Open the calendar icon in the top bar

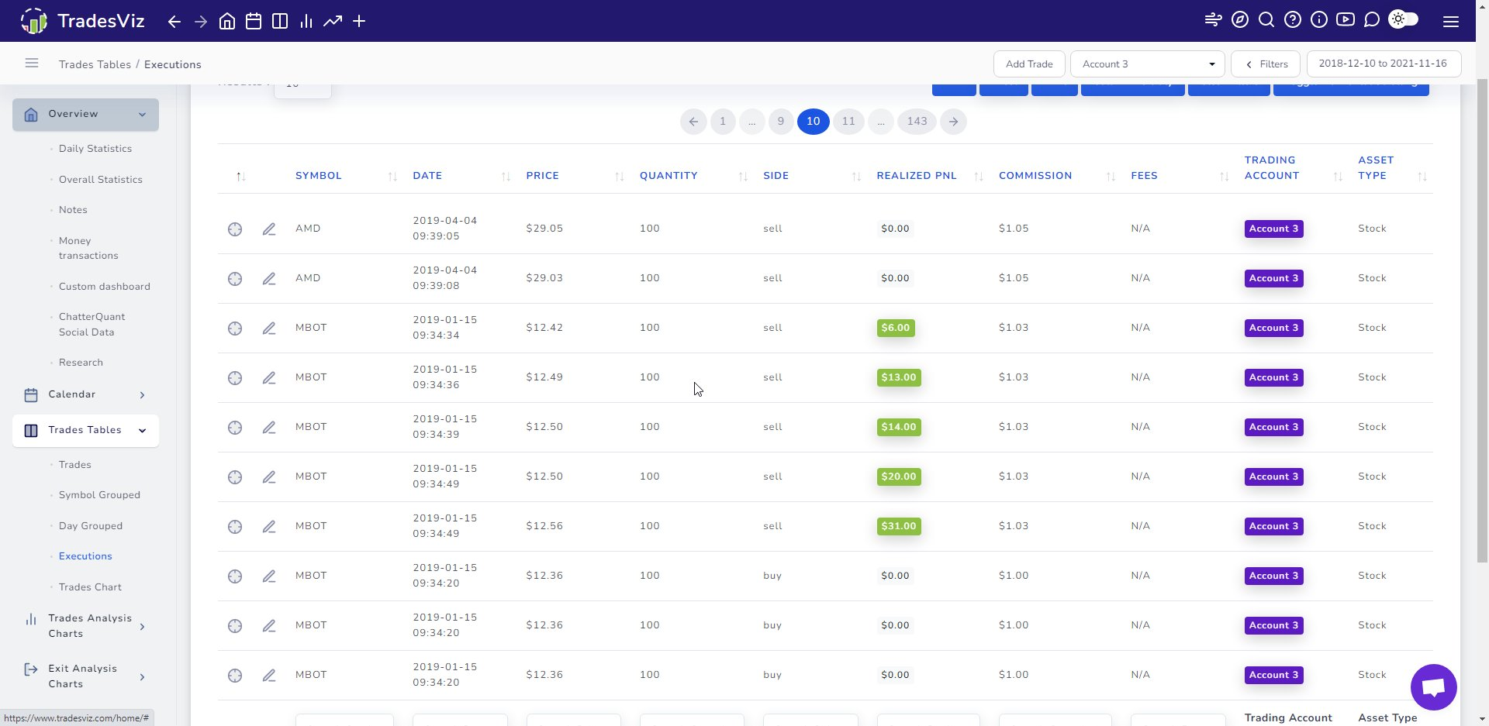[x=254, y=21]
